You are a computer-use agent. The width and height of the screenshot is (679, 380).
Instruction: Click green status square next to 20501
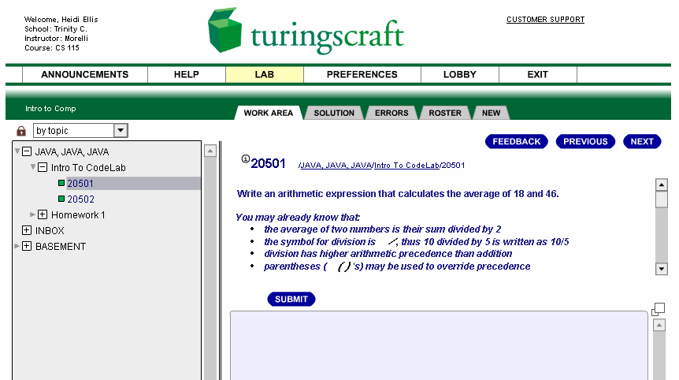coord(61,184)
